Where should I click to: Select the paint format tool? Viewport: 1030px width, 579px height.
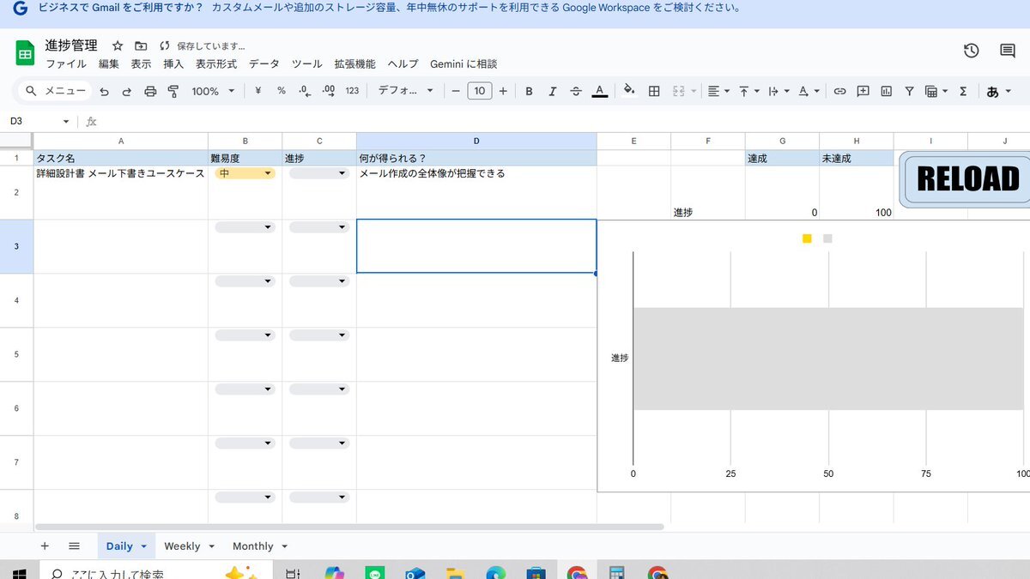coord(173,91)
